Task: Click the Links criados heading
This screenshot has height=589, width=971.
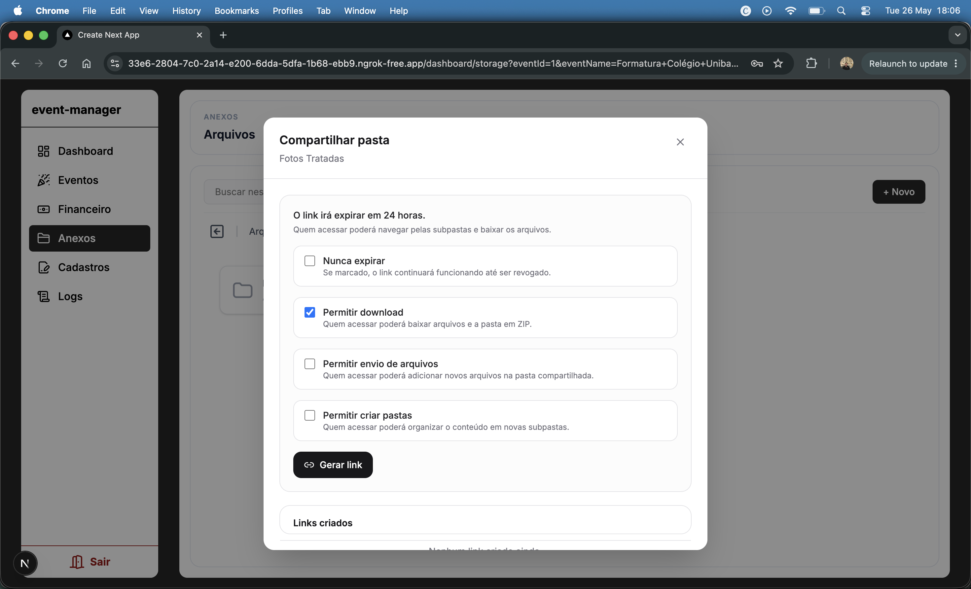Action: coord(322,523)
